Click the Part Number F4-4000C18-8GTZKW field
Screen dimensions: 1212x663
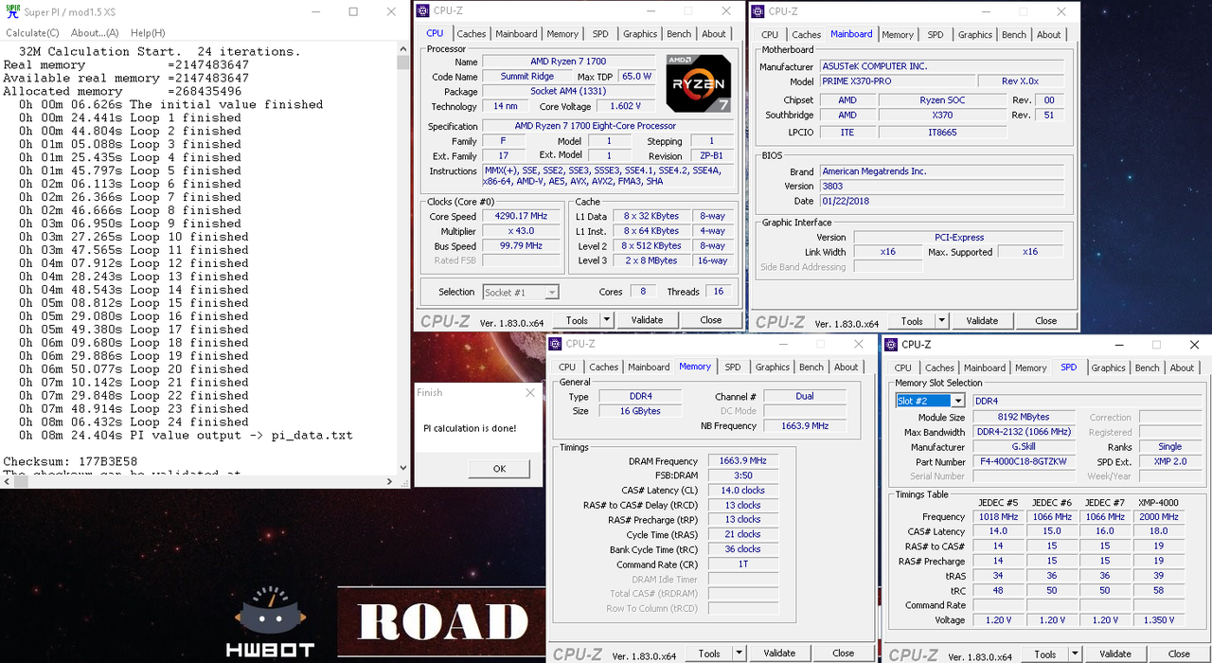[1024, 461]
